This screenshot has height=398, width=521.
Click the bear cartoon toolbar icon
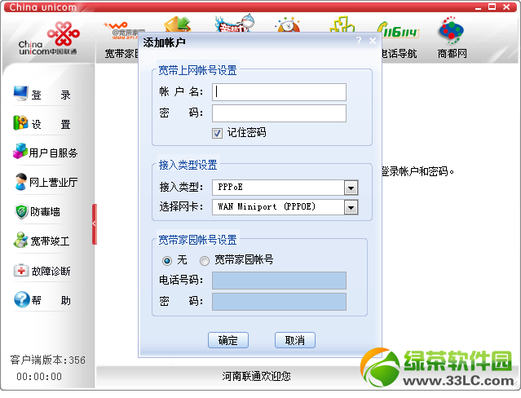coord(288,24)
